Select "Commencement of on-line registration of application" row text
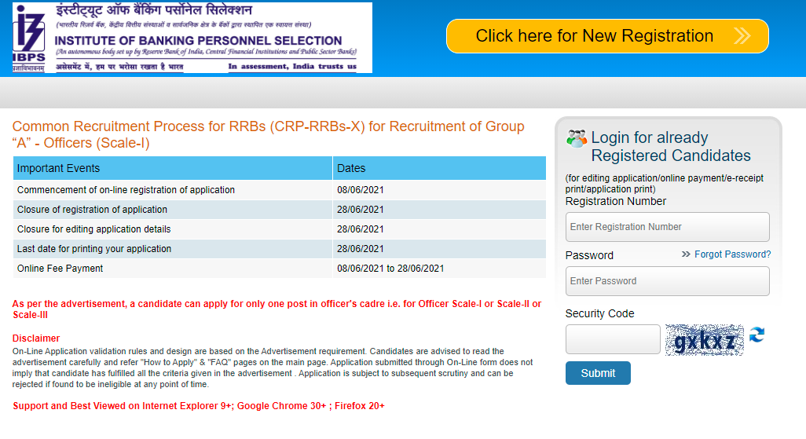The image size is (806, 439). (x=126, y=190)
